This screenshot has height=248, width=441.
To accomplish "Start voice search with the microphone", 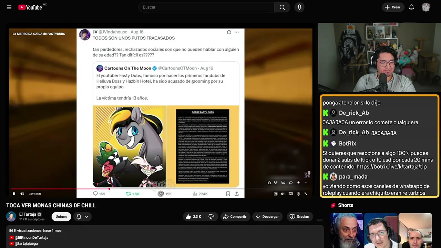I will pos(299,7).
